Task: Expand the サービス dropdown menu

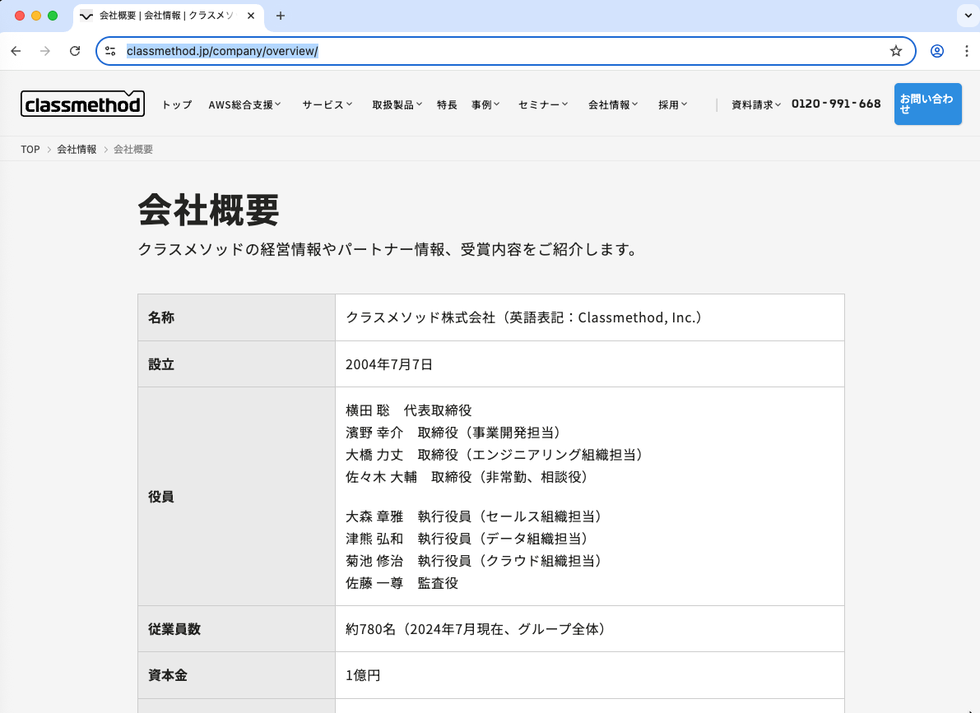Action: point(327,105)
